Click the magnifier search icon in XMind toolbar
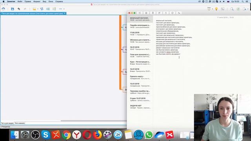Screen dimensions: 251x141 click(232, 9)
